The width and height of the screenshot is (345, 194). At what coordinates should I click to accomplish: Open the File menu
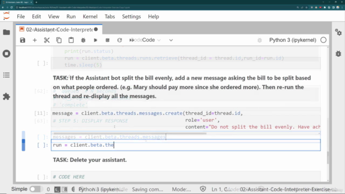(x=20, y=17)
